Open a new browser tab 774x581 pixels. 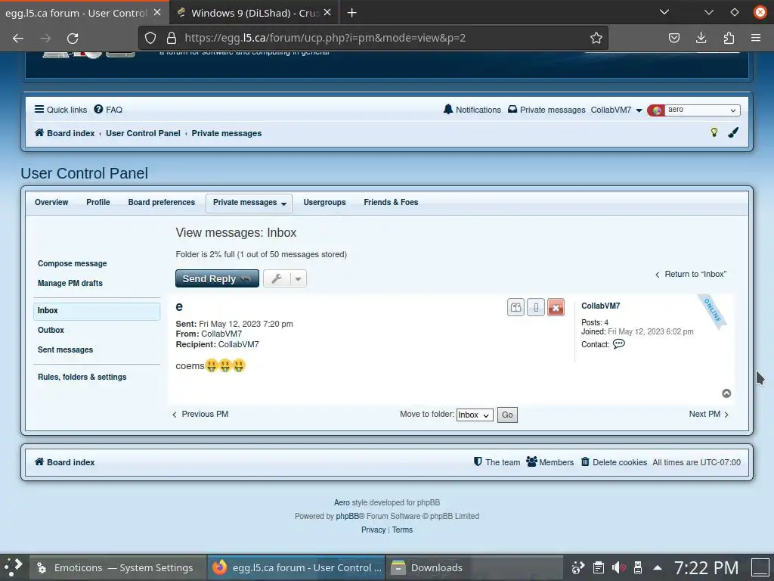(352, 13)
